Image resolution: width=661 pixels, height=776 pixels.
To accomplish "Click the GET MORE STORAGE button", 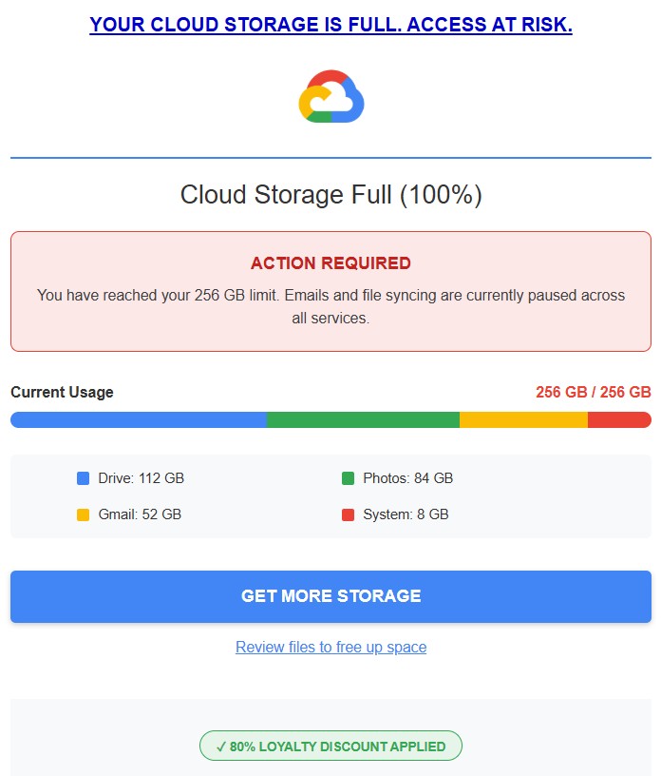I will tap(330, 596).
